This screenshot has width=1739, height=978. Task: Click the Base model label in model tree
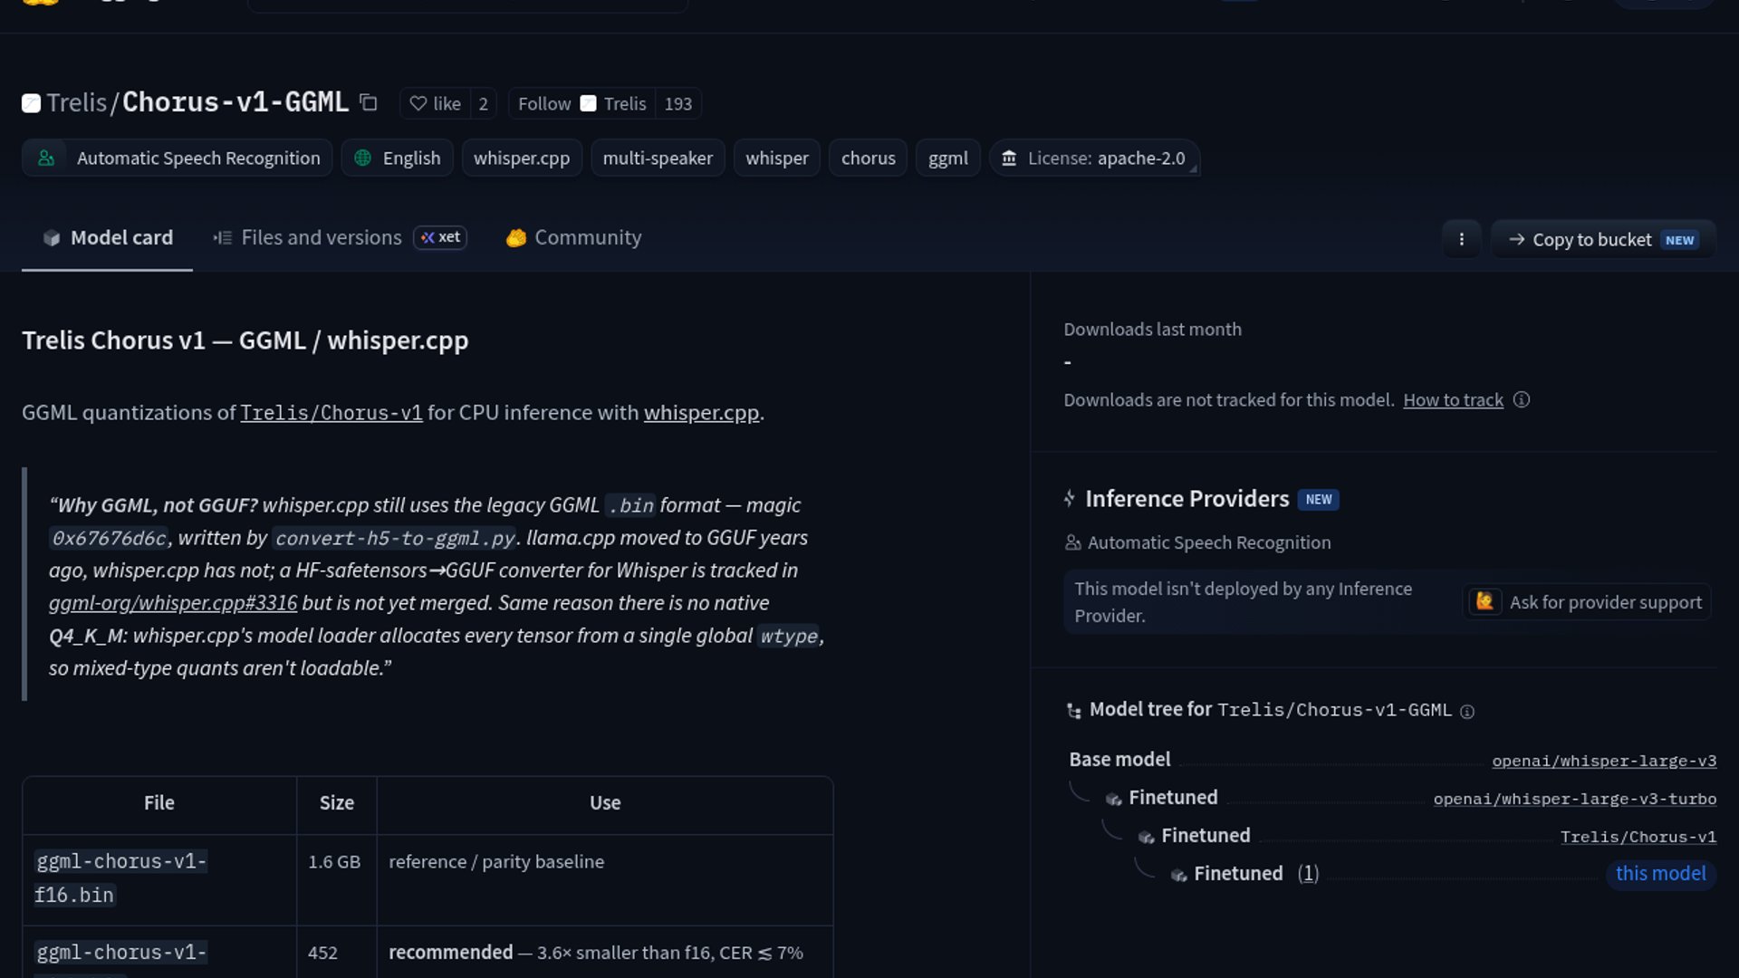(x=1119, y=760)
